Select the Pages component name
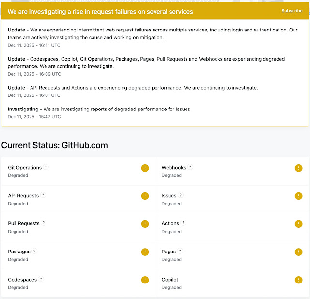Viewport: 310px width, 299px height. pyautogui.click(x=169, y=252)
